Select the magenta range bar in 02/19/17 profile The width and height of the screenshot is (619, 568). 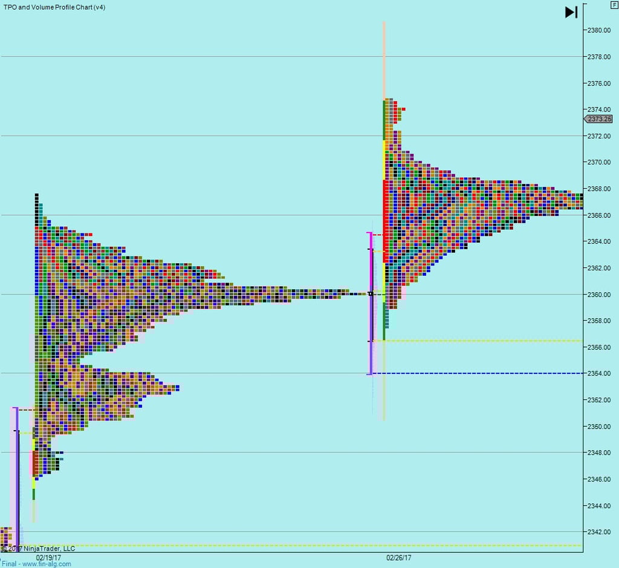point(15,472)
